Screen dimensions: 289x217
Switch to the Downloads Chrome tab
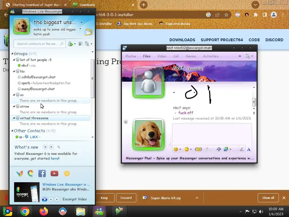pyautogui.click(x=103, y=5)
